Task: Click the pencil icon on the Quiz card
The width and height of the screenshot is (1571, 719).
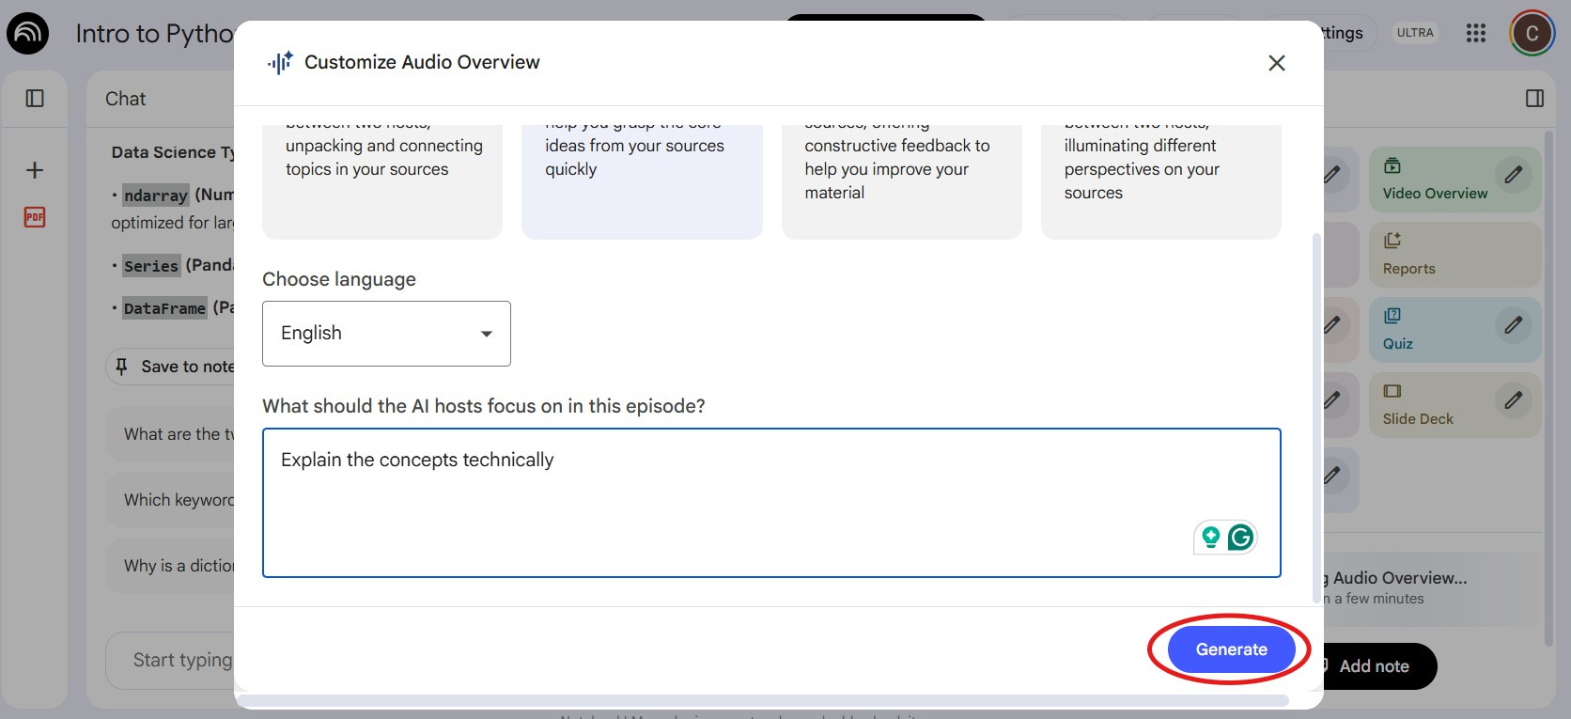Action: [x=1514, y=325]
